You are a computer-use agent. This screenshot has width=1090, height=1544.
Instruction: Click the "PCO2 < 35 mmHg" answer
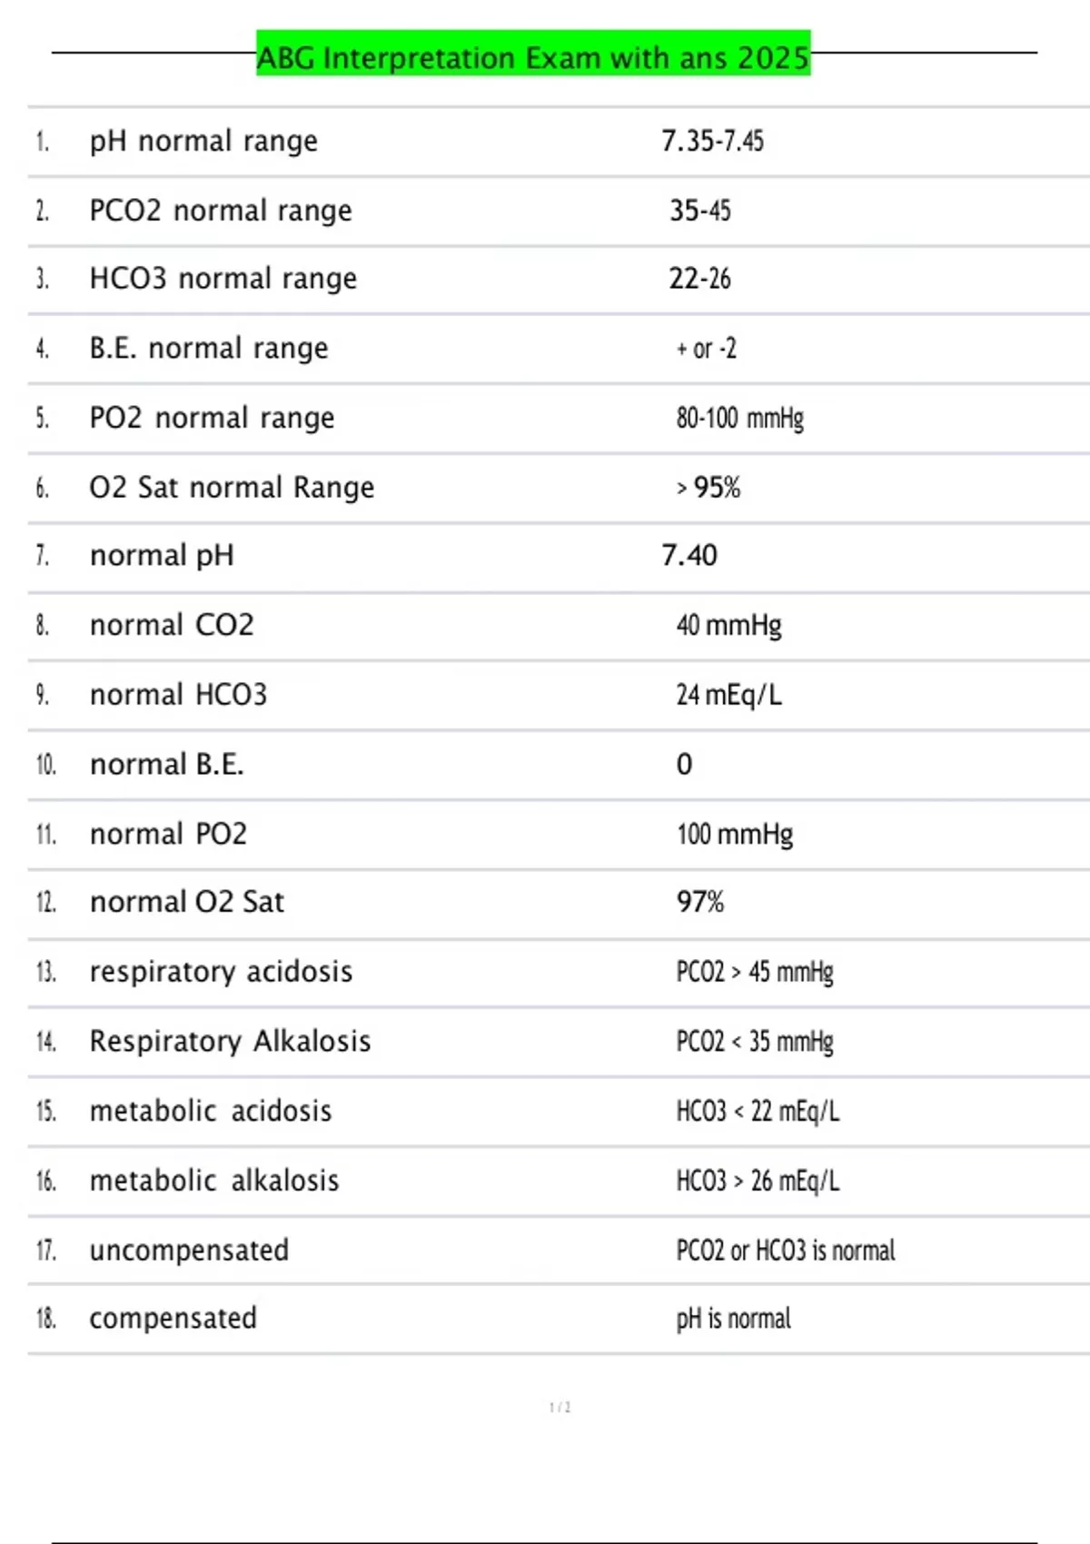click(x=754, y=1042)
